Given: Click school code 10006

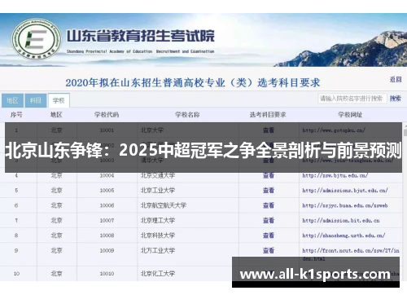Looking at the screenshot, I should click(107, 205).
